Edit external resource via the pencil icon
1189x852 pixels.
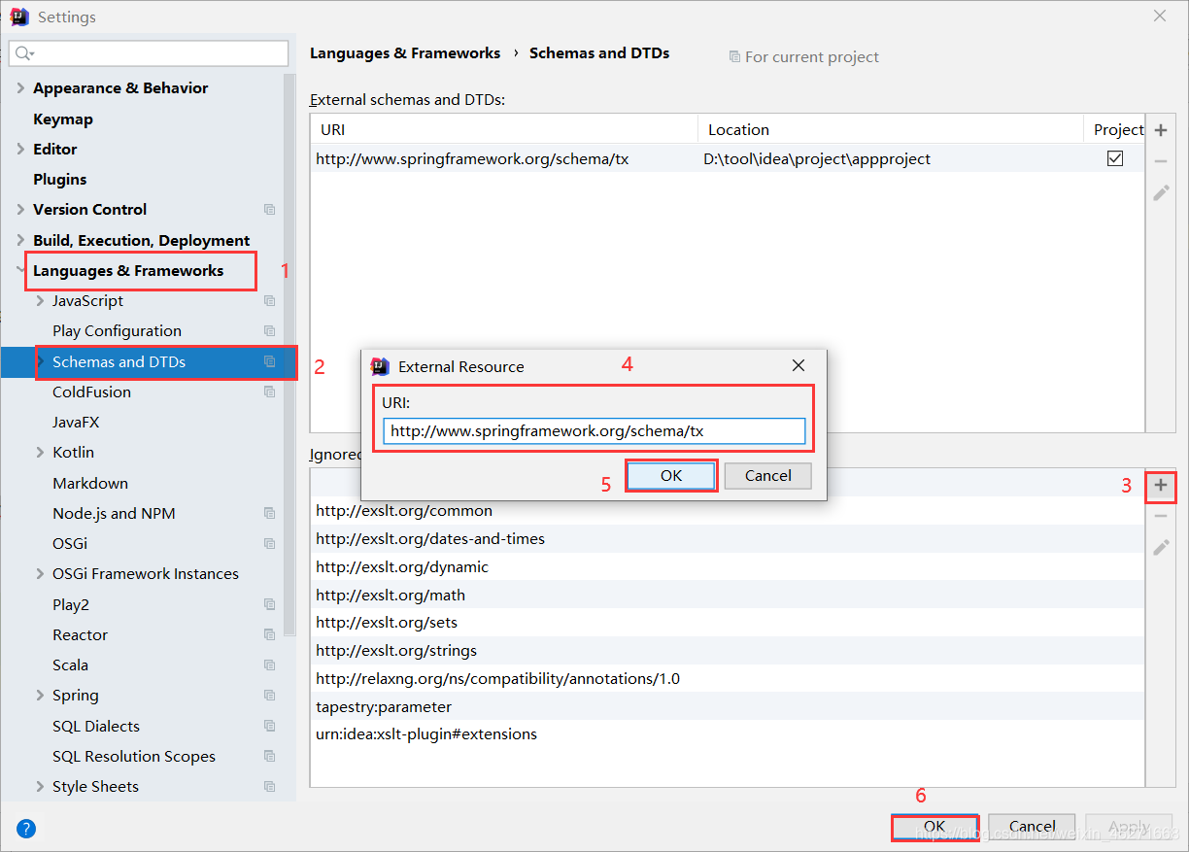pyautogui.click(x=1161, y=192)
